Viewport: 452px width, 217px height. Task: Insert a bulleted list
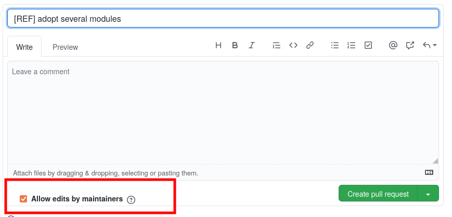click(x=335, y=45)
